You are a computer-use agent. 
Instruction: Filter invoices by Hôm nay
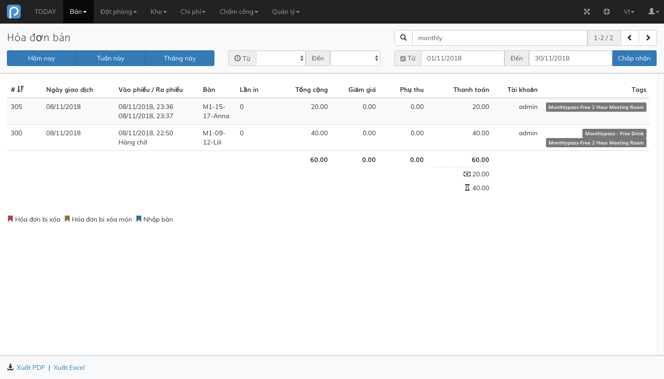[x=41, y=58]
